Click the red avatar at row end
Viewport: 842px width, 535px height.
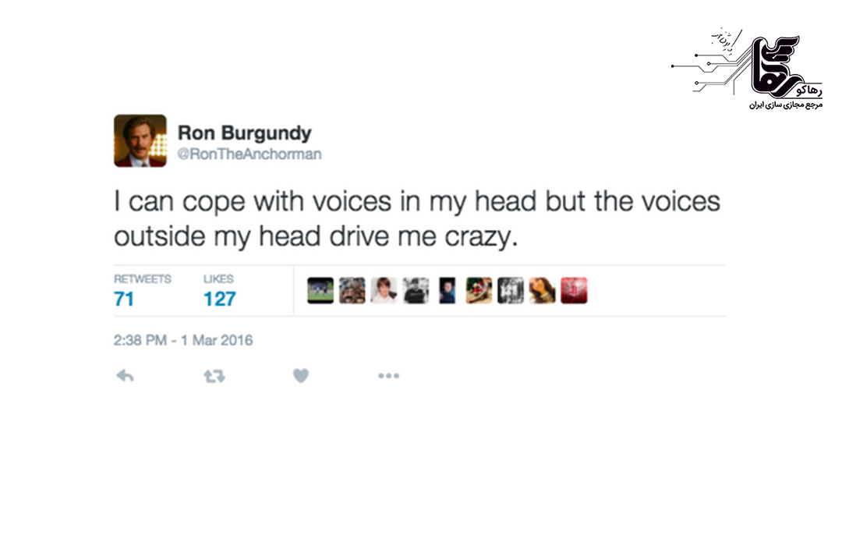(574, 291)
